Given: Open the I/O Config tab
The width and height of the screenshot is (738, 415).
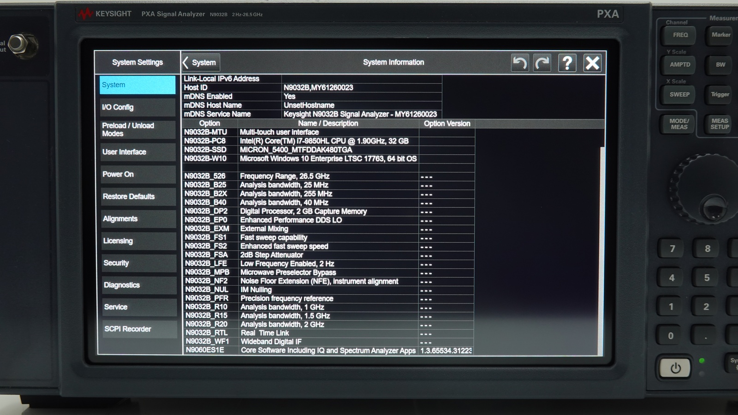Looking at the screenshot, I should (137, 107).
